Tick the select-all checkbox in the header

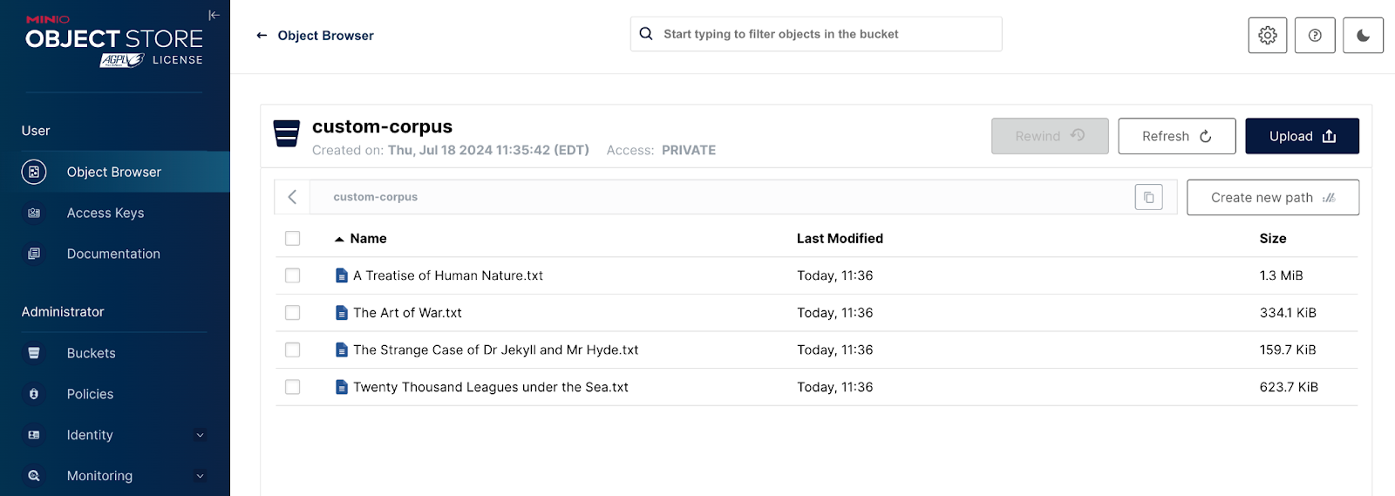tap(293, 239)
